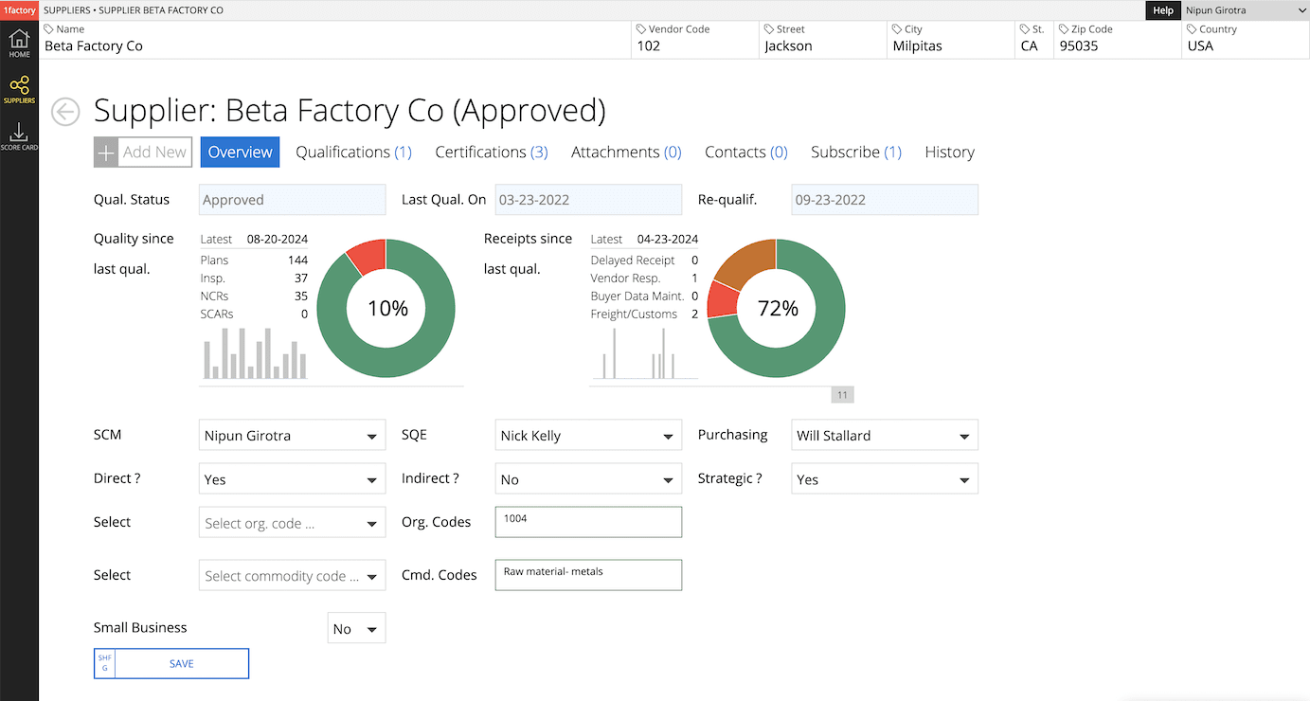This screenshot has width=1310, height=701.
Task: Click inside the Org. Codes field showing 1004
Action: click(587, 522)
